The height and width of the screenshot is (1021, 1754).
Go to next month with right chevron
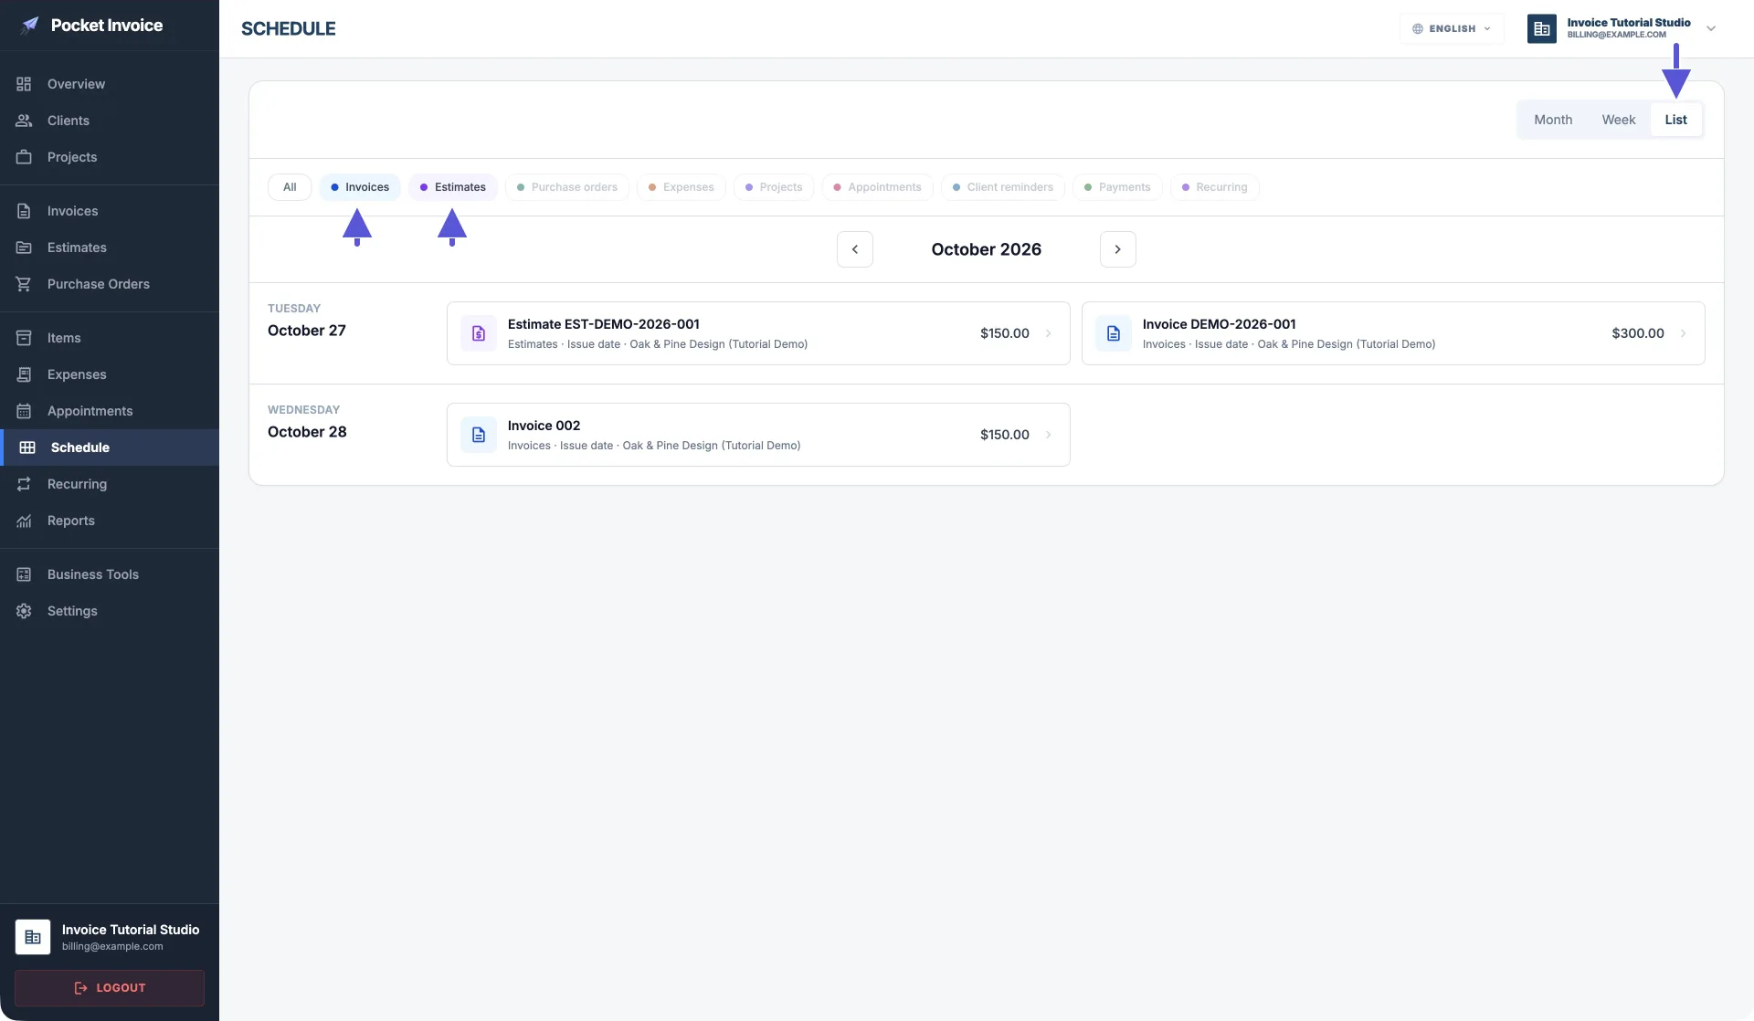tap(1118, 249)
